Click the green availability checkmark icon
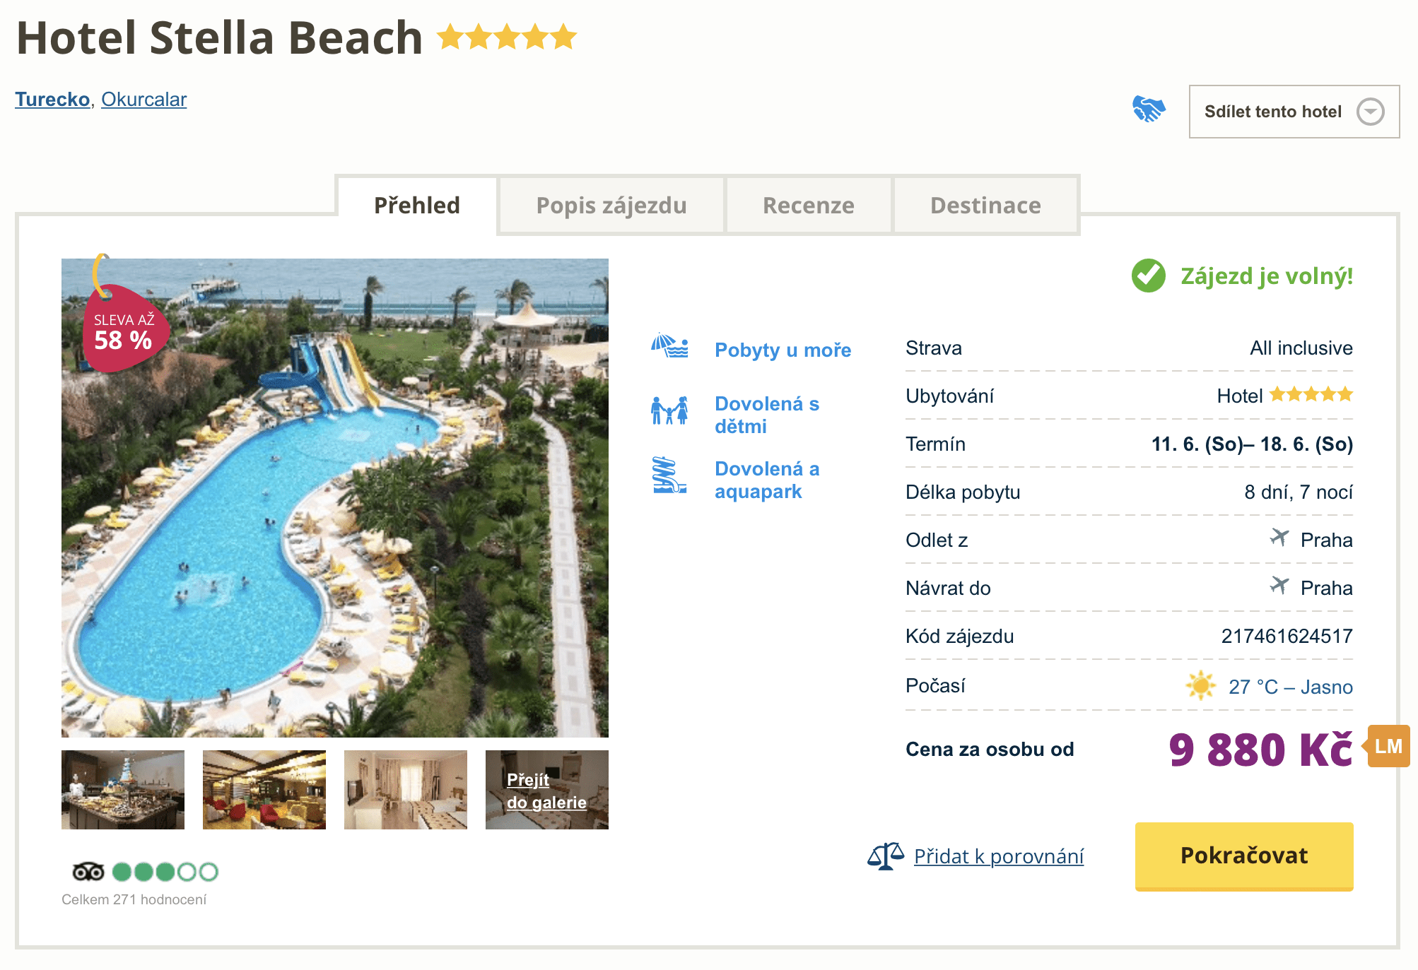Viewport: 1418px width, 970px height. [1149, 276]
